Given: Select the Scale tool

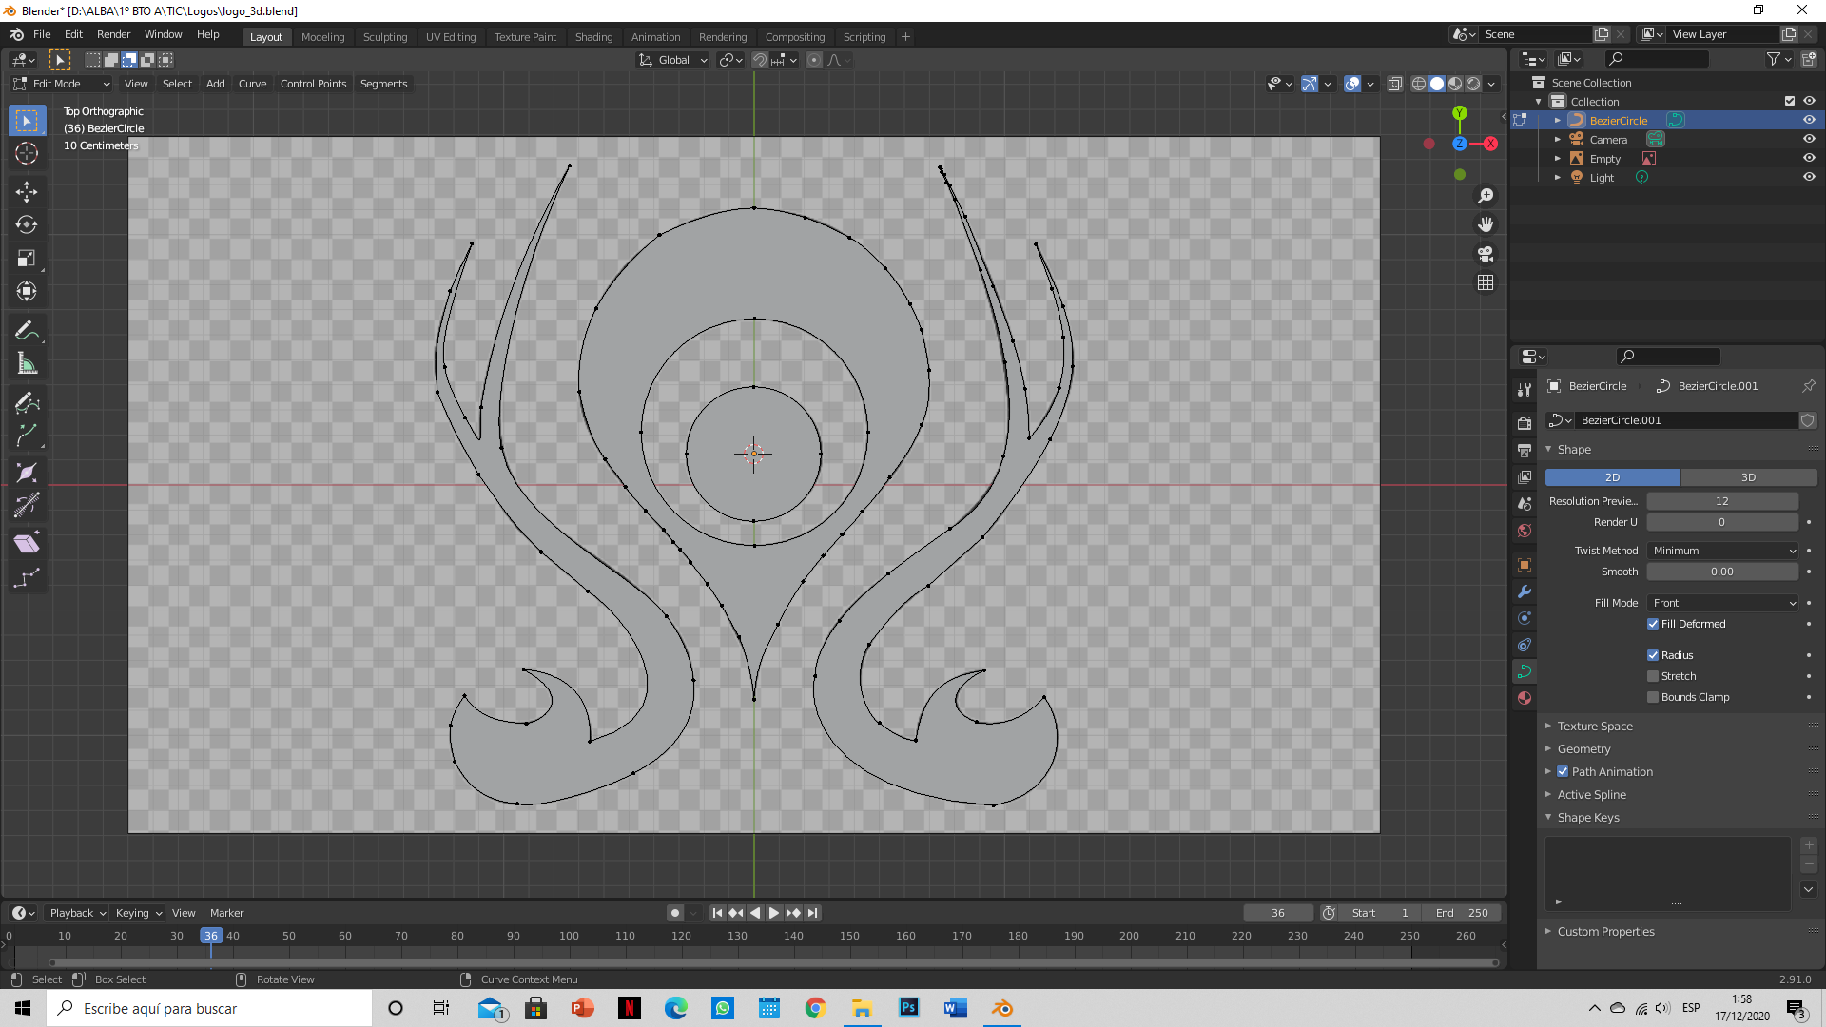Looking at the screenshot, I should tap(27, 259).
